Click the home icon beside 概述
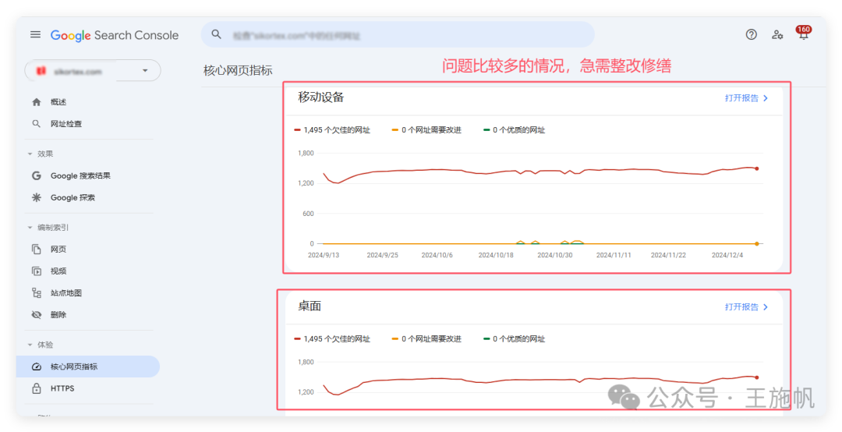Screen dimensions: 842x432 coord(37,102)
